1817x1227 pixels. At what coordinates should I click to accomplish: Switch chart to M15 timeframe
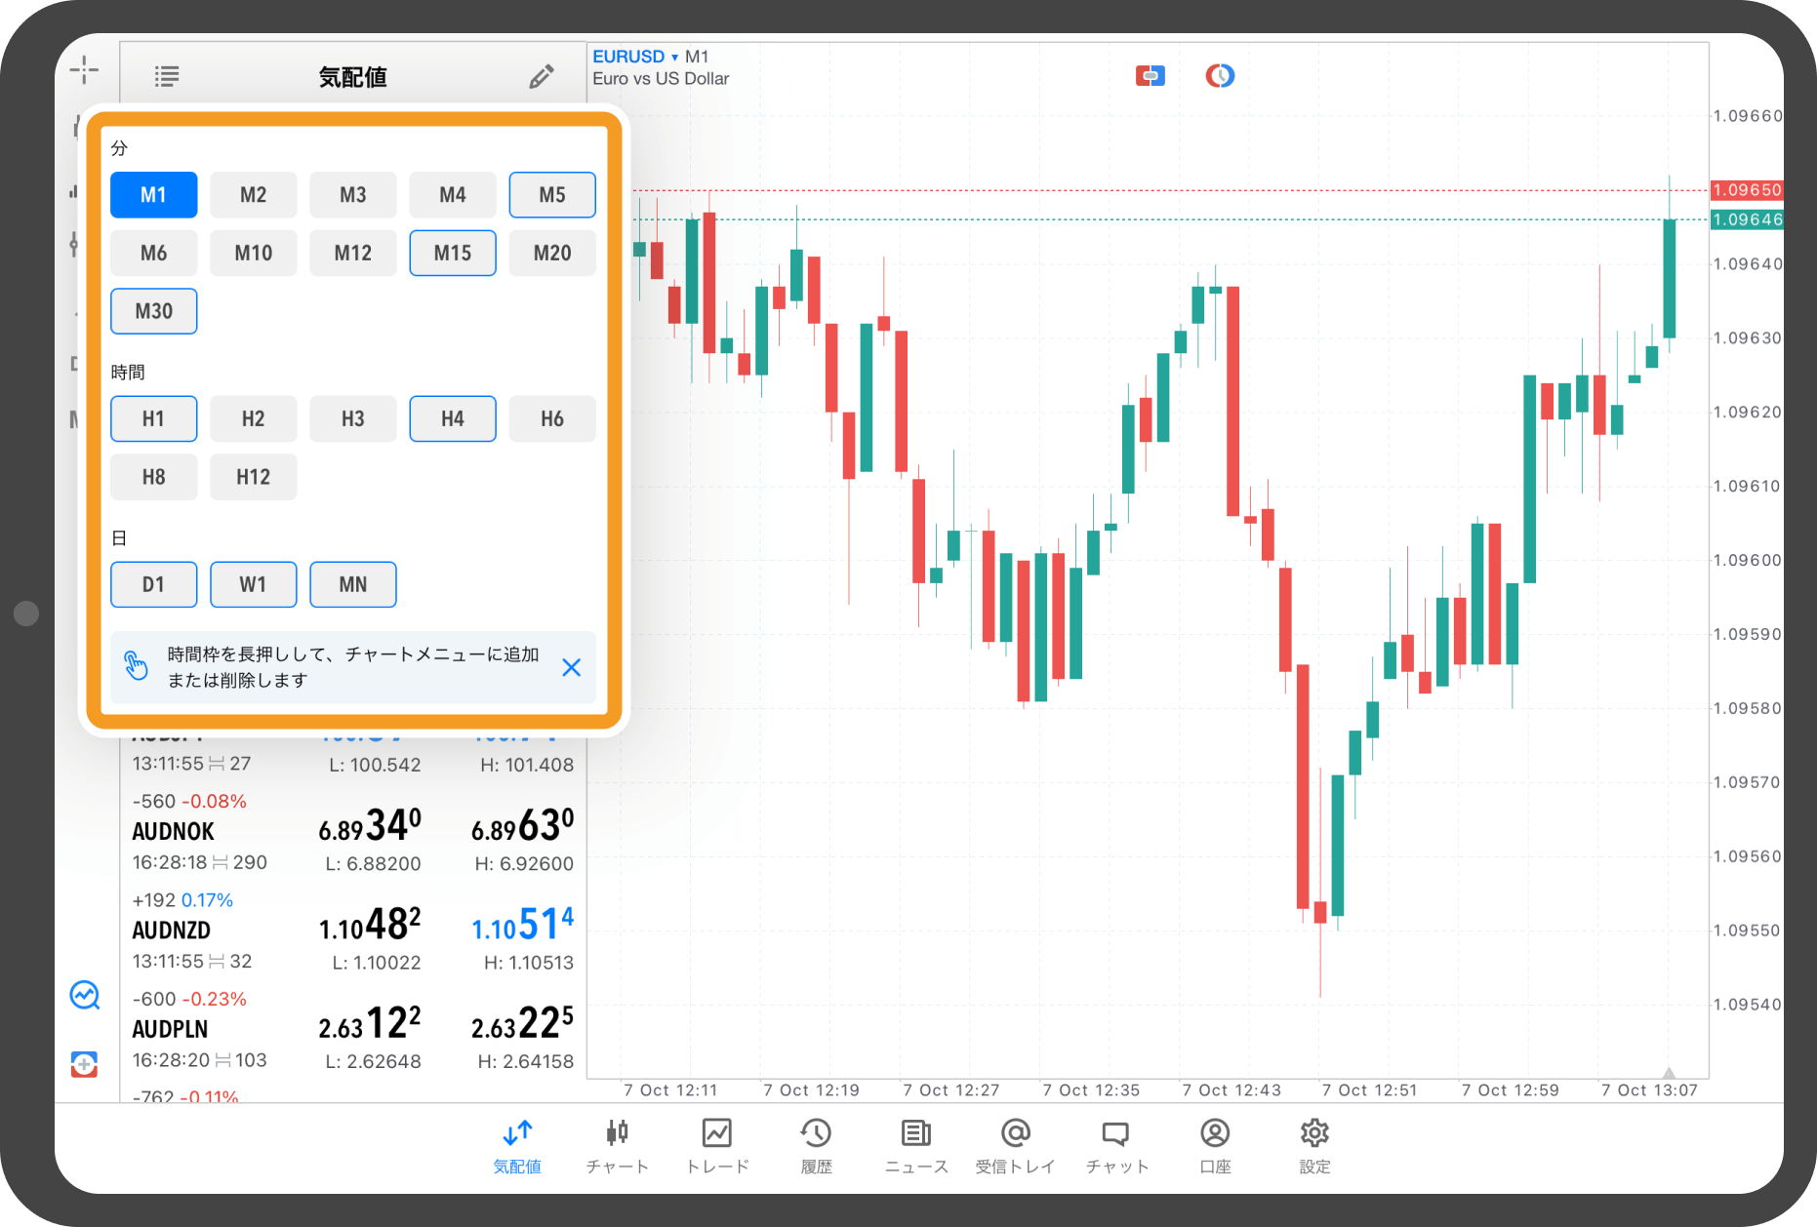[x=452, y=253]
